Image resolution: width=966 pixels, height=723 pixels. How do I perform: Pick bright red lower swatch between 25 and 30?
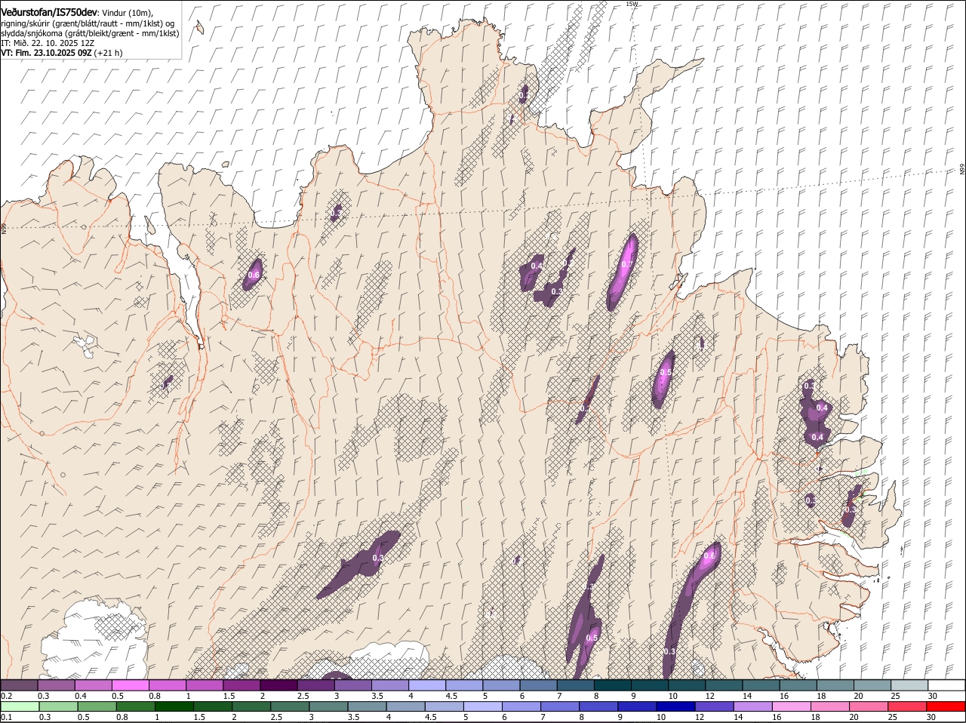[x=906, y=706]
